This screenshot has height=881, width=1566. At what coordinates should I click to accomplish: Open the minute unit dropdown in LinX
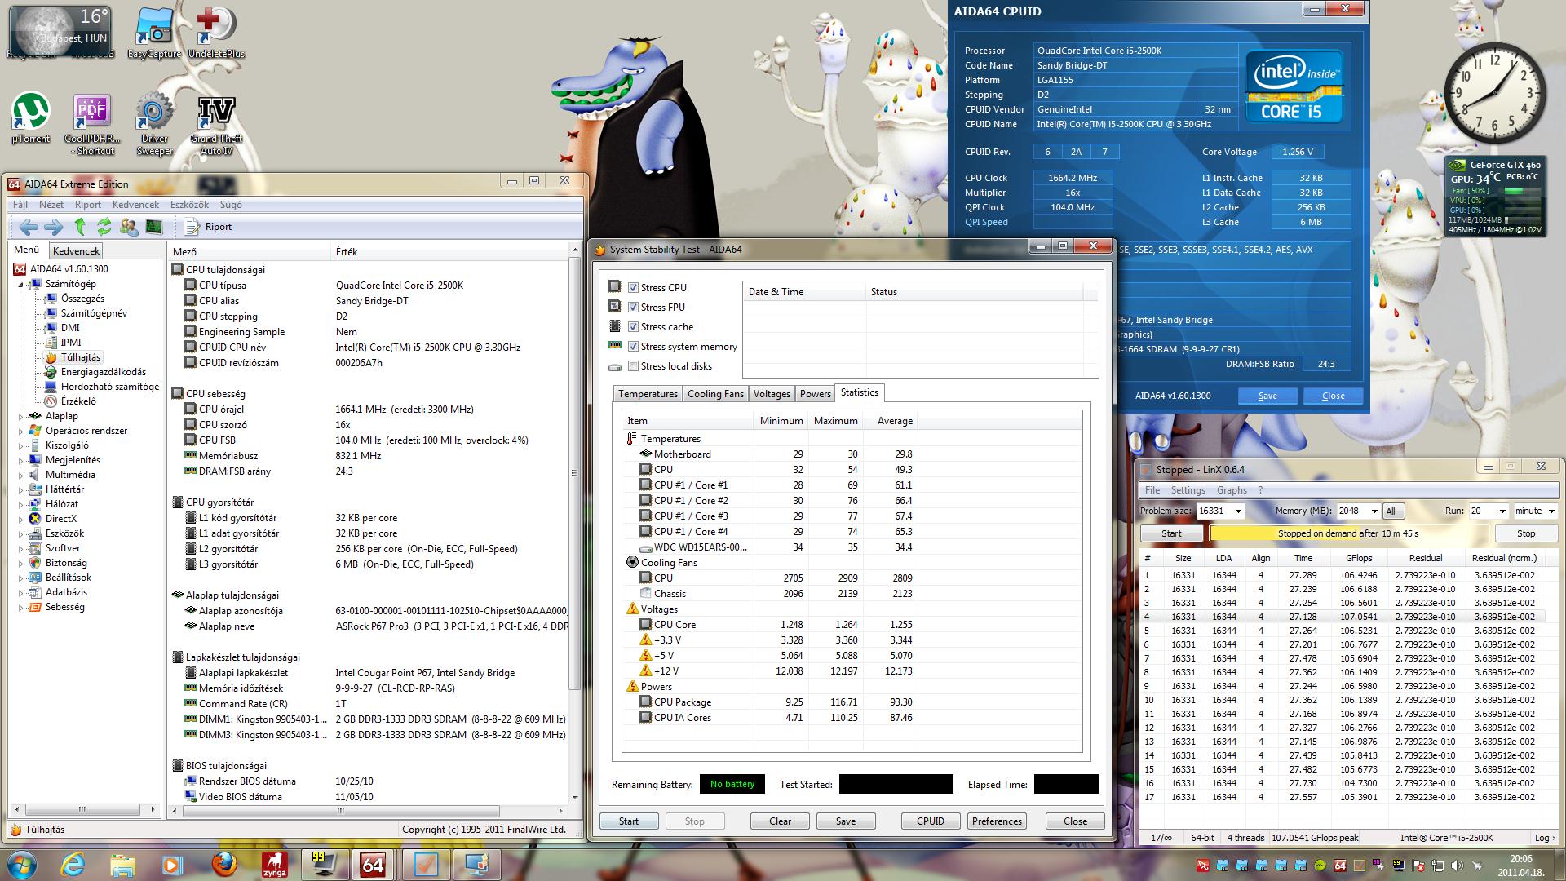[1550, 511]
